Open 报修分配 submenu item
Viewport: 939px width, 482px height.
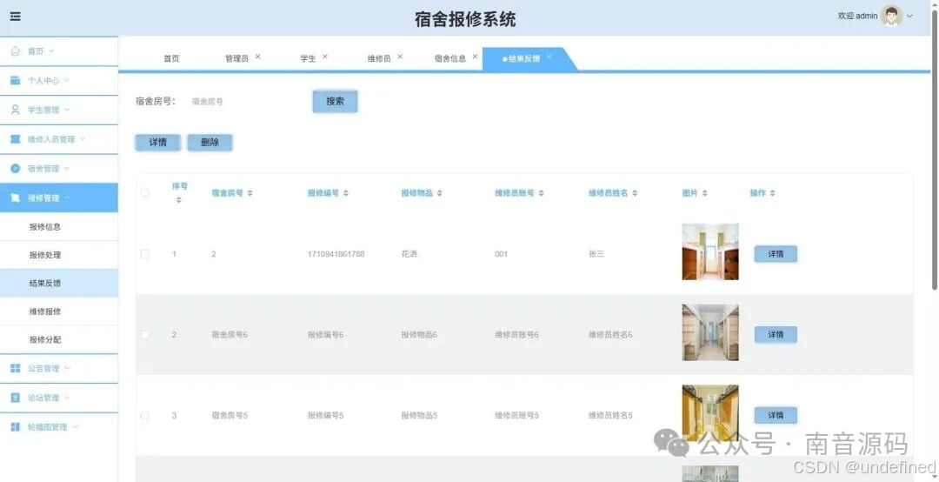pyautogui.click(x=59, y=339)
